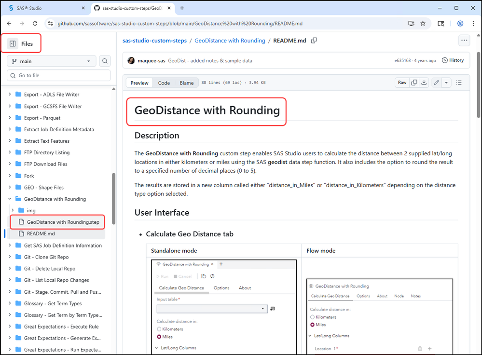Screen dimensions: 482x355
Task: View site information icon in address bar
Action: coord(51,23)
